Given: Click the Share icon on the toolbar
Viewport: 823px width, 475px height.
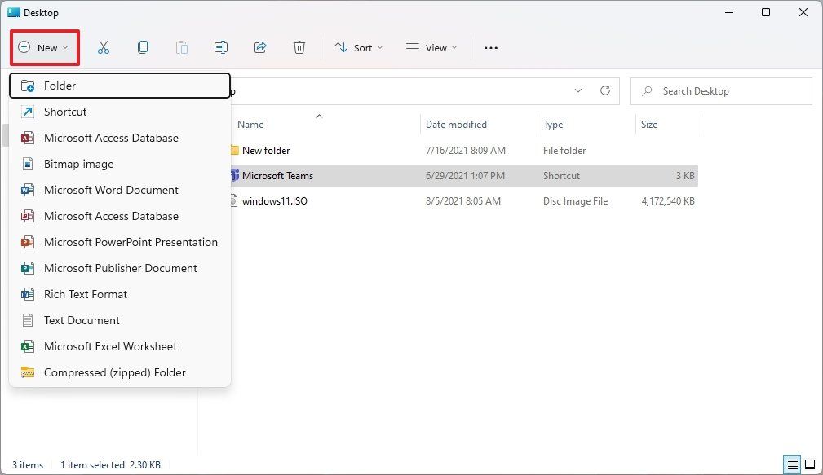Looking at the screenshot, I should click(x=260, y=47).
